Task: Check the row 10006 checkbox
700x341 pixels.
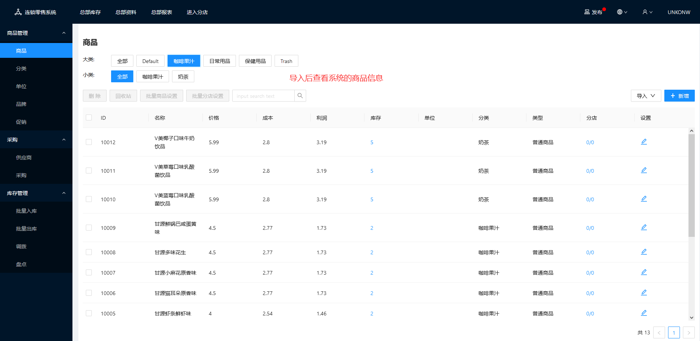Action: coord(89,293)
